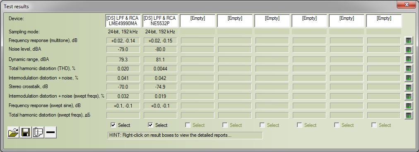Click the -74.9 stereo crosstalk result
Viewport: 419px width, 152px height.
[160, 87]
